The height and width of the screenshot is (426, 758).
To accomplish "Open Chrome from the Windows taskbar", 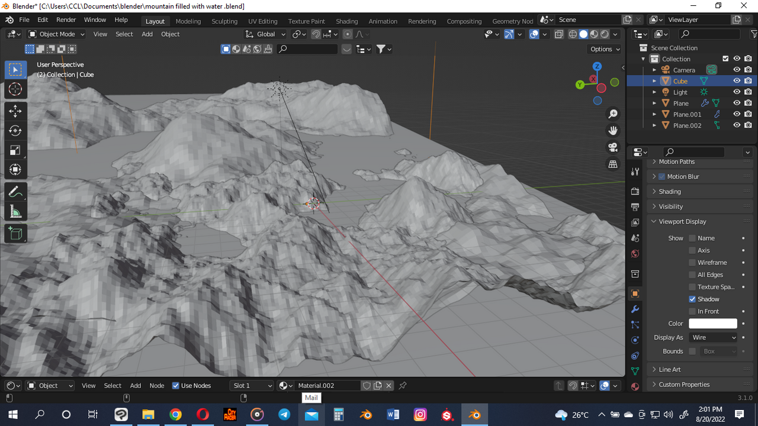I will [x=175, y=415].
